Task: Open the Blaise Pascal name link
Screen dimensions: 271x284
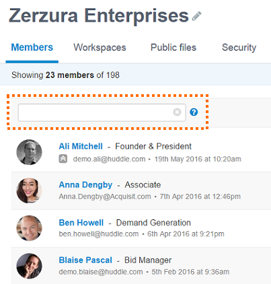Action: [85, 260]
